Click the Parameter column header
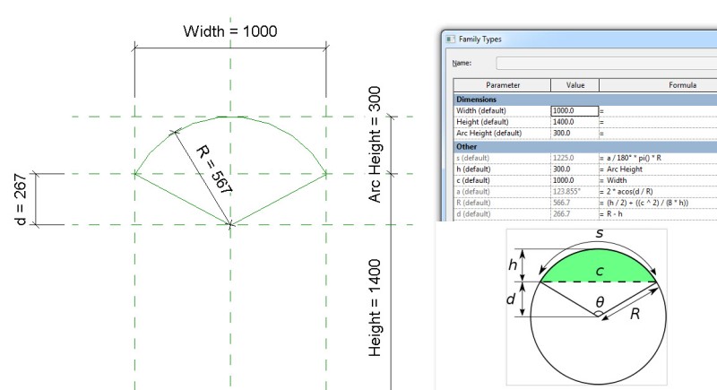The width and height of the screenshot is (717, 390). pyautogui.click(x=502, y=85)
